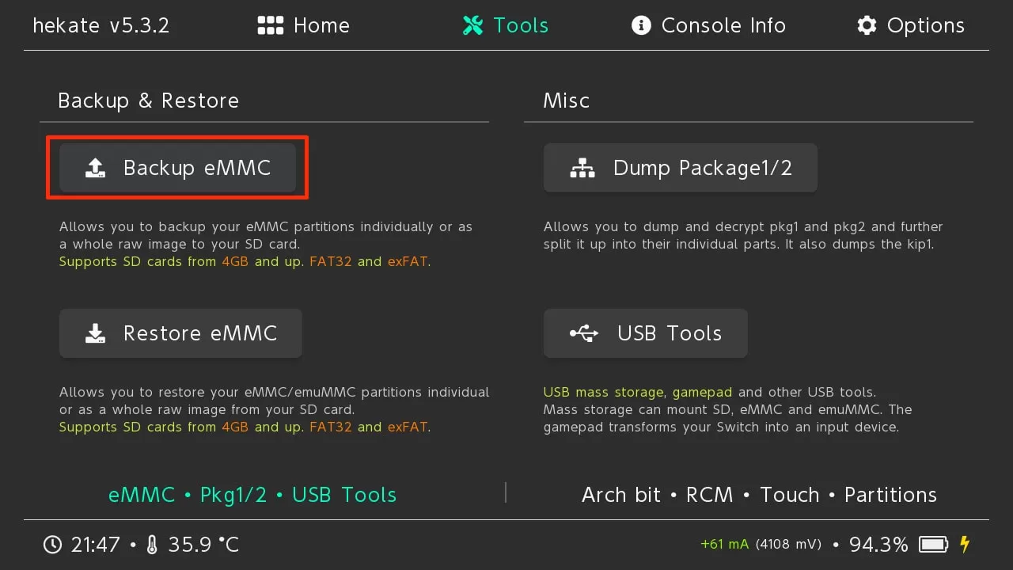Click the hekate v5.3.2 title text
This screenshot has height=570, width=1013.
101,25
